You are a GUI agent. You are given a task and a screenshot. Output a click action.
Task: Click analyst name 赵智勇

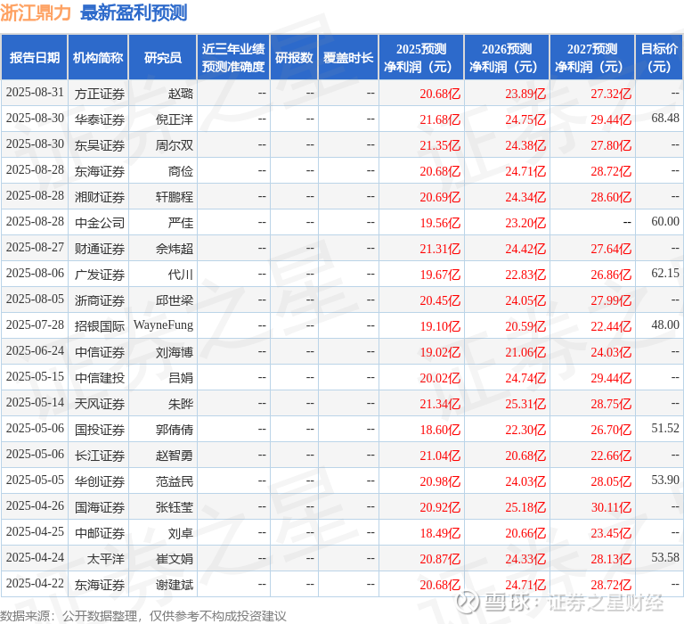[x=175, y=456]
